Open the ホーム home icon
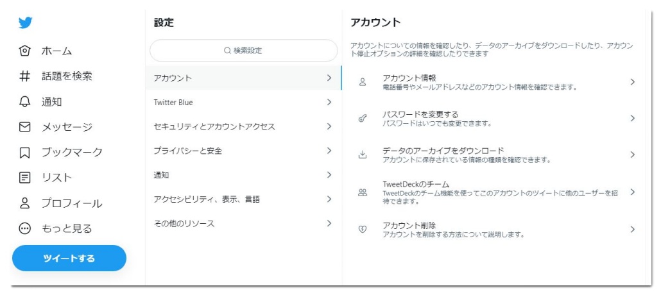 coord(25,51)
